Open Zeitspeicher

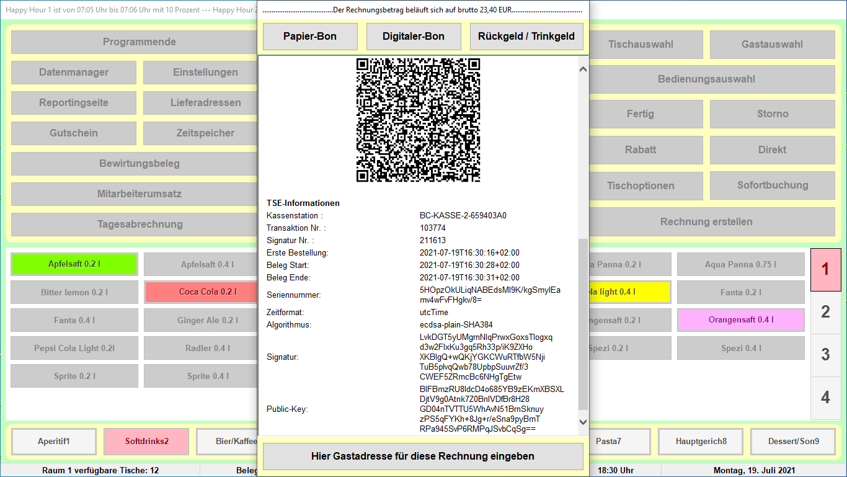pyautogui.click(x=200, y=133)
